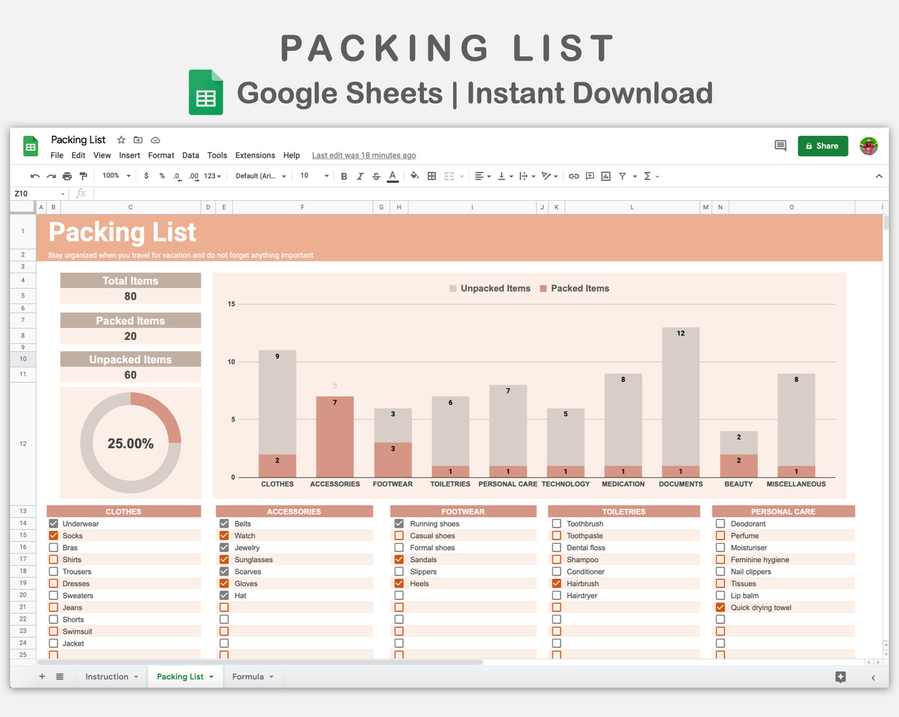
Task: Apply strikethrough formatting
Action: 376,176
